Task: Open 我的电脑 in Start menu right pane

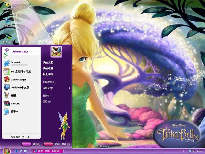Action: [x=48, y=68]
